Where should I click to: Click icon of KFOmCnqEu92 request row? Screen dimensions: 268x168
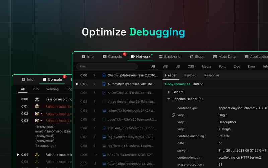pos(104,93)
